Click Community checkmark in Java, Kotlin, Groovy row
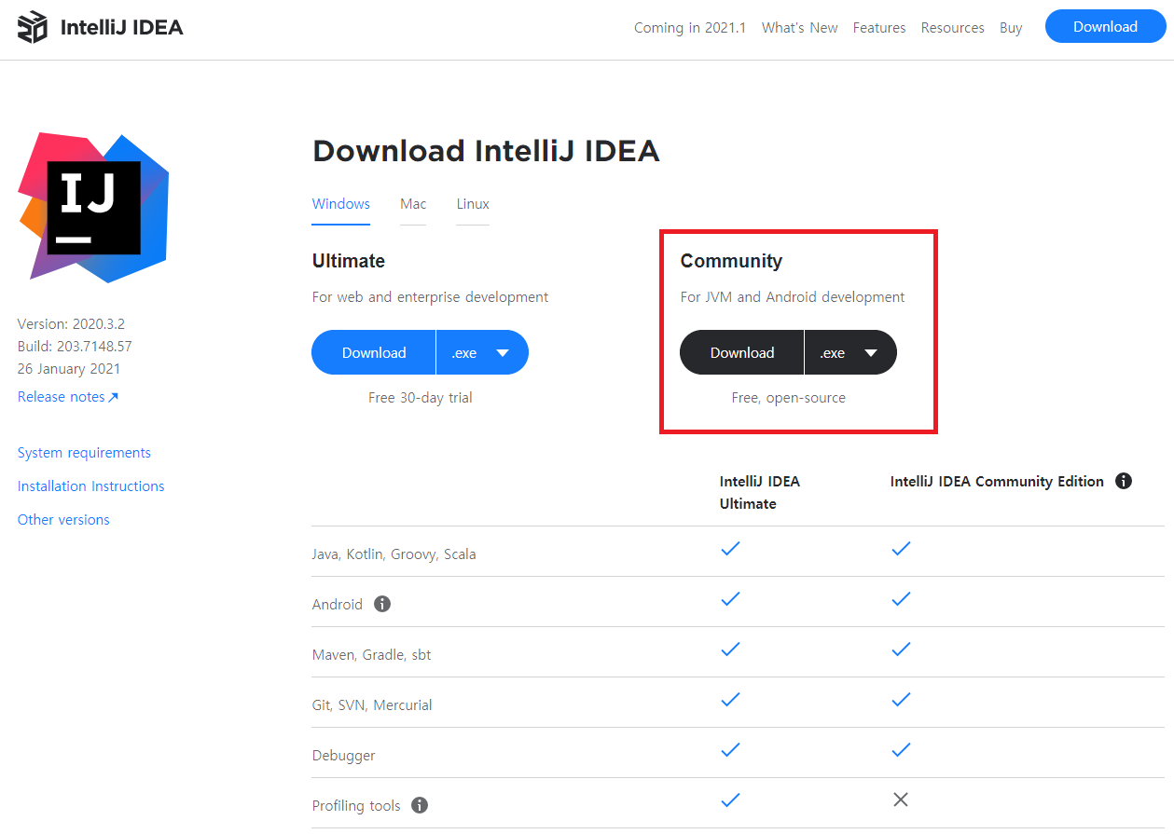1174x834 pixels. tap(901, 549)
